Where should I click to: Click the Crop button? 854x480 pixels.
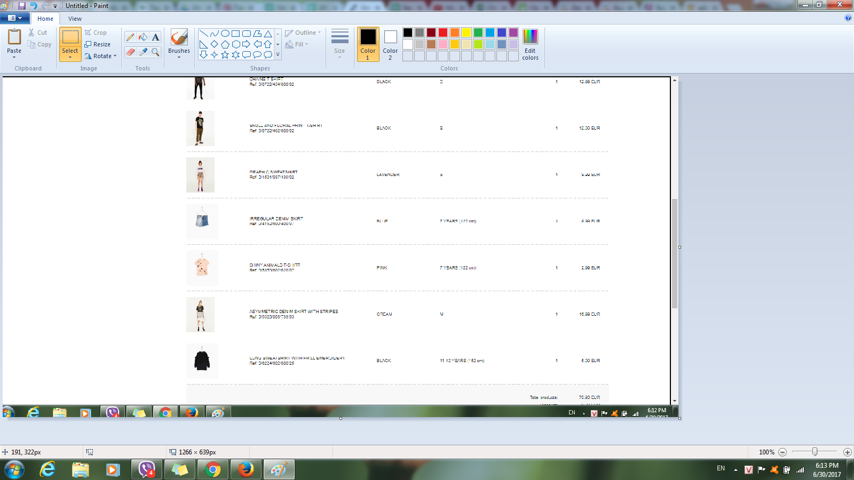tap(96, 33)
